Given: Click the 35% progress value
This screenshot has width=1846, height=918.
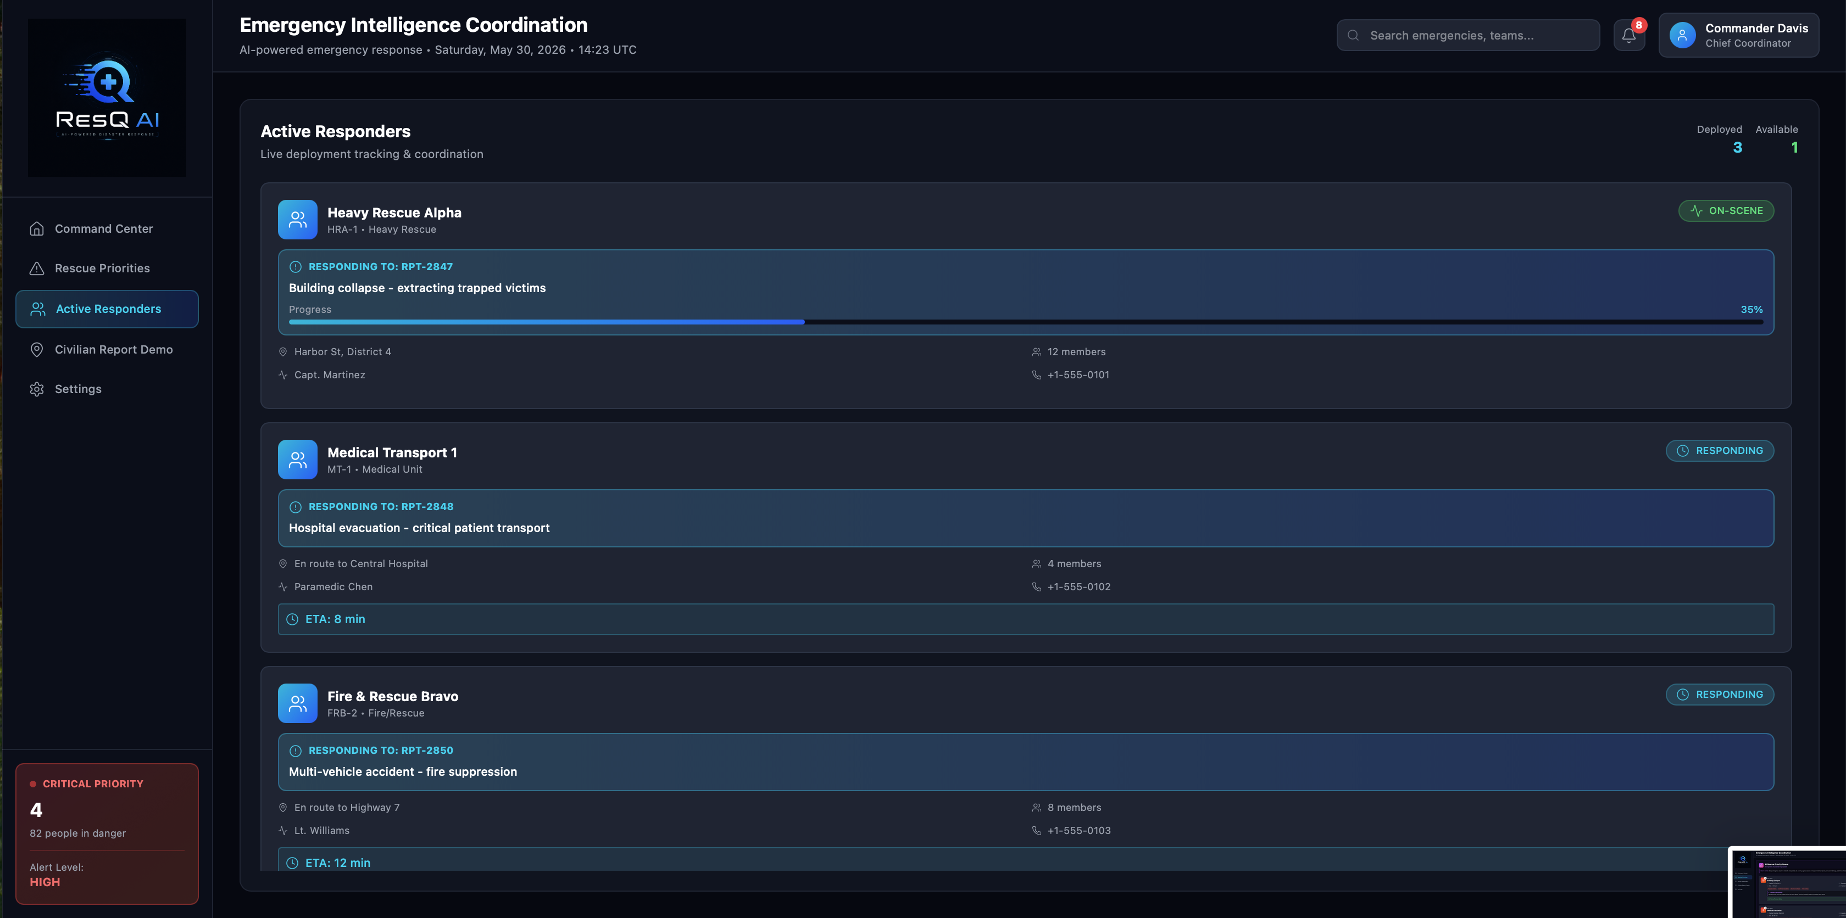Looking at the screenshot, I should (x=1752, y=309).
